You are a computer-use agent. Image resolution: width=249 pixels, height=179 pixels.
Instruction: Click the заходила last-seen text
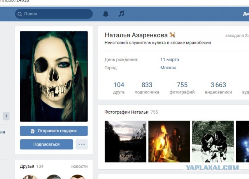point(237,35)
